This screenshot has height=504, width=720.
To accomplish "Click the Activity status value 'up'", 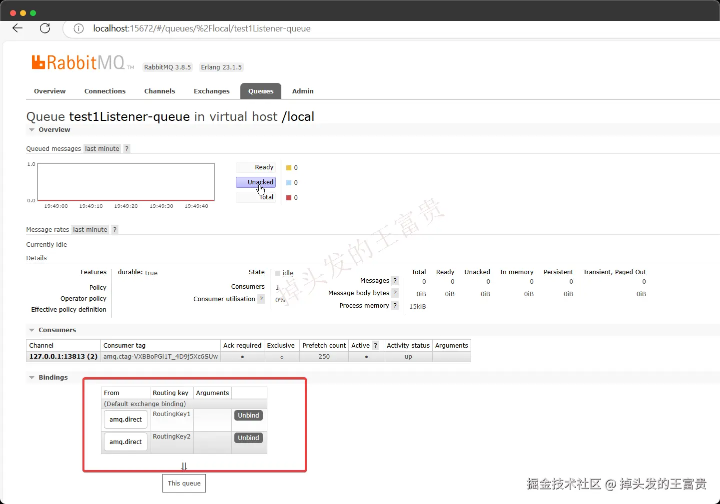I will (408, 357).
